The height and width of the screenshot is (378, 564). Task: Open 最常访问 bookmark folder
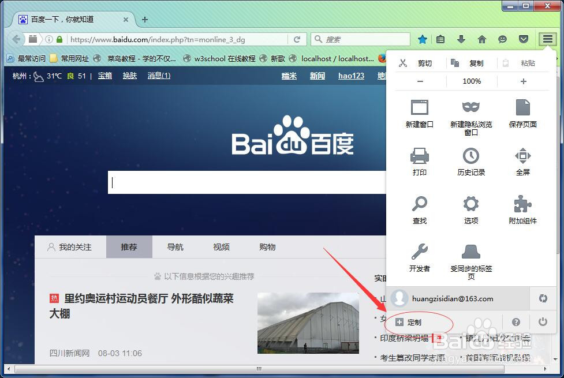[x=26, y=58]
